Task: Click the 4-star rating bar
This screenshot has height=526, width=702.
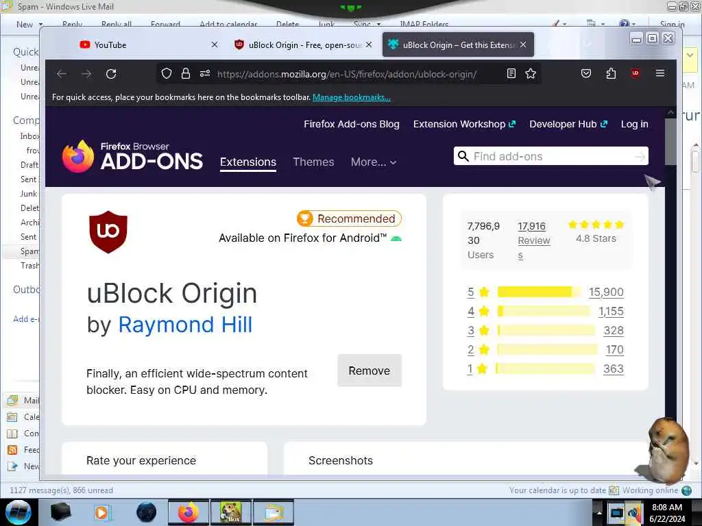Action: (x=544, y=312)
